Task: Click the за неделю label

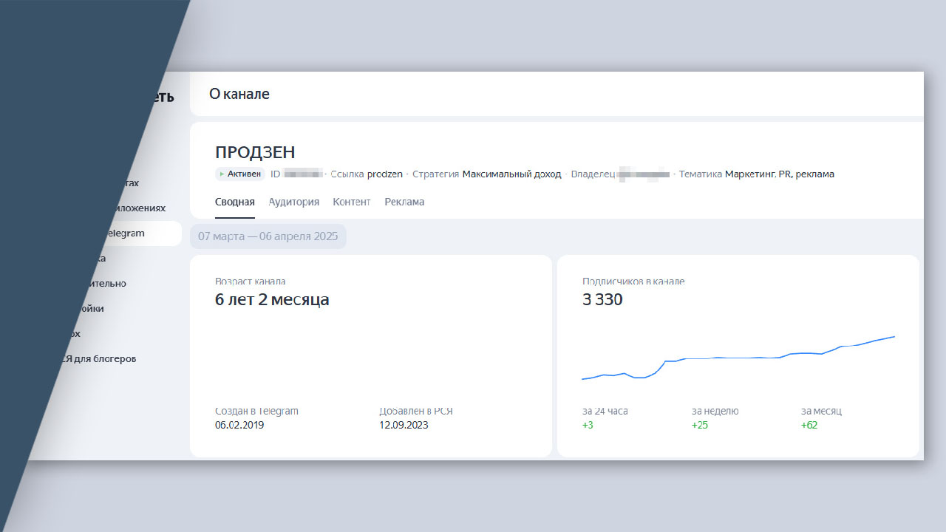Action: pos(715,411)
